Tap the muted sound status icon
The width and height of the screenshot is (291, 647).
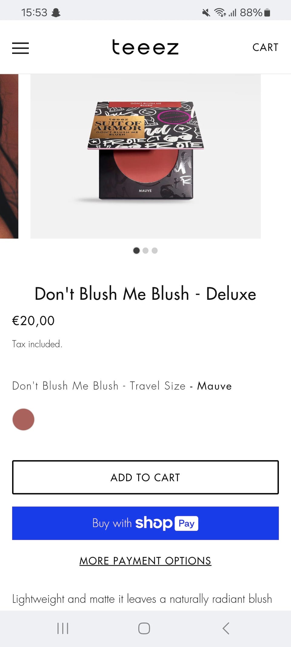(206, 12)
